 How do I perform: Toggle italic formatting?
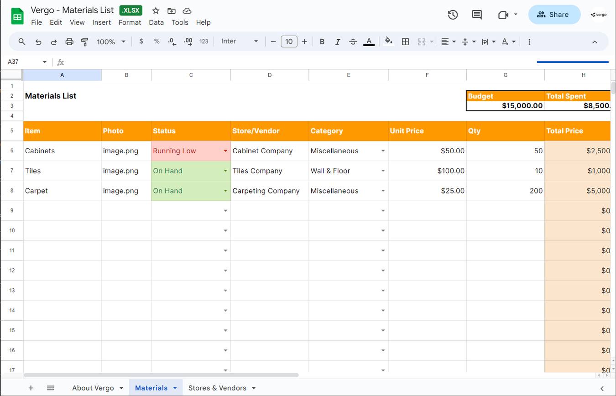tap(338, 42)
